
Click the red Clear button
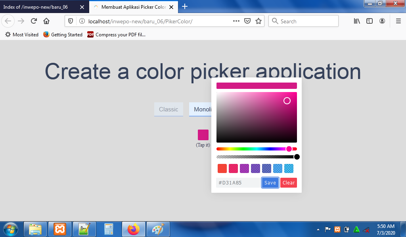pos(289,182)
